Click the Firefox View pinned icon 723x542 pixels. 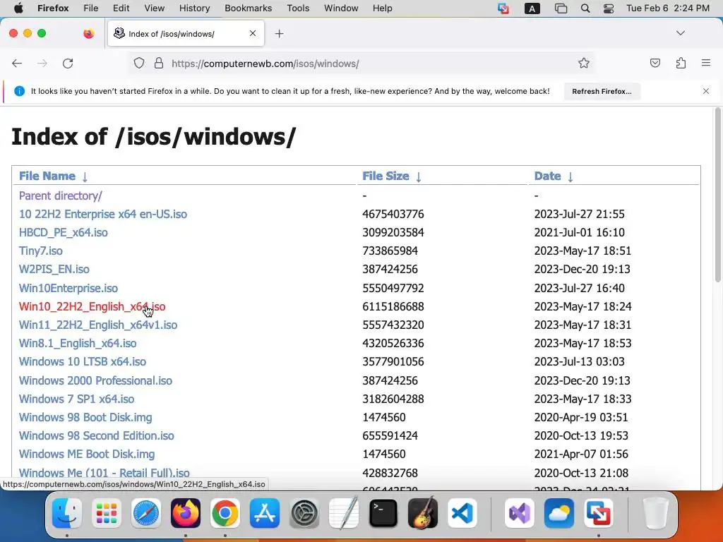88,33
